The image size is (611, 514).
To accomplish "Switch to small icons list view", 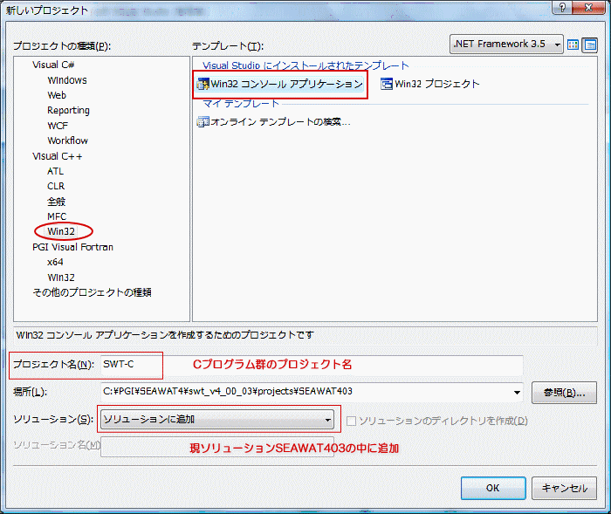I will click(590, 45).
